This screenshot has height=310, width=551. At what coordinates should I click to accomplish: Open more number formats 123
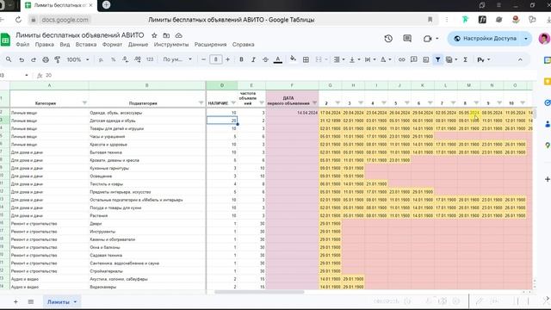pyautogui.click(x=150, y=59)
